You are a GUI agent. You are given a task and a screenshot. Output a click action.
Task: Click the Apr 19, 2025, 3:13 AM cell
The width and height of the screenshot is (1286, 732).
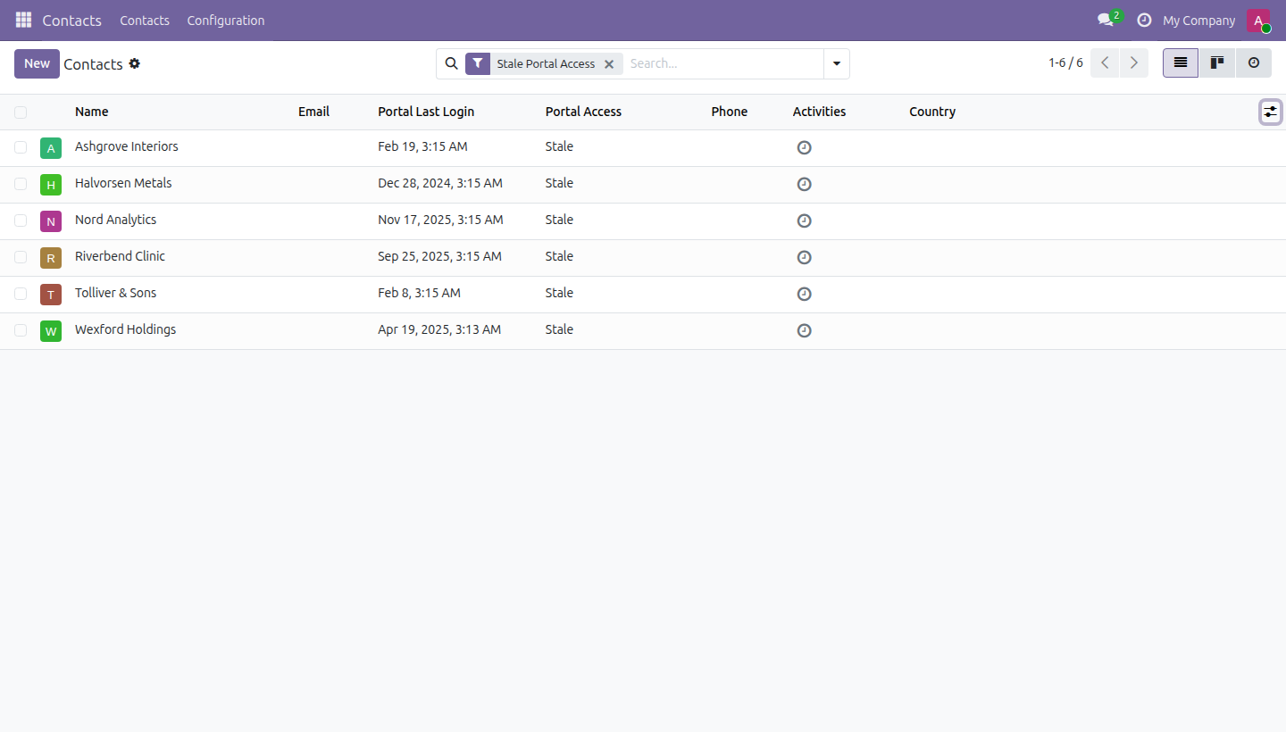tap(439, 329)
